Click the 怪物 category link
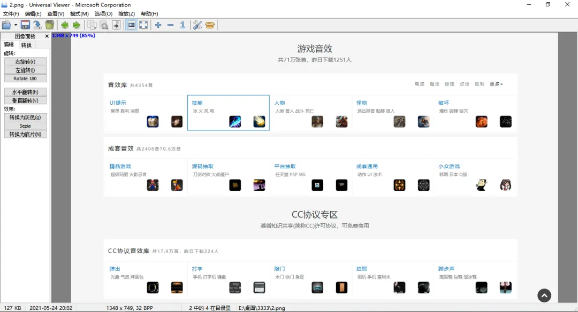578x312 pixels. click(x=362, y=103)
